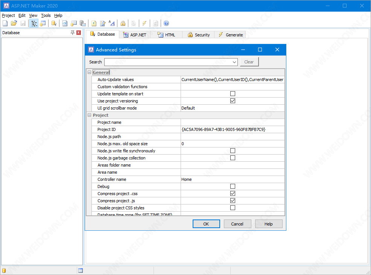Enable Node.js write file synchronously
This screenshot has width=371, height=275.
point(233,151)
